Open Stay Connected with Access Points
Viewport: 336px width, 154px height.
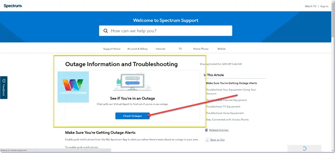[x=227, y=120]
